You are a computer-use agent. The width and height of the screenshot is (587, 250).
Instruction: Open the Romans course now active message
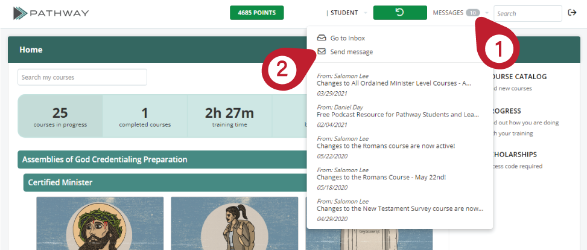[x=386, y=146]
